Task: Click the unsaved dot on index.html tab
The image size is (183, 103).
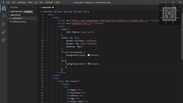Action: [x=53, y=7]
